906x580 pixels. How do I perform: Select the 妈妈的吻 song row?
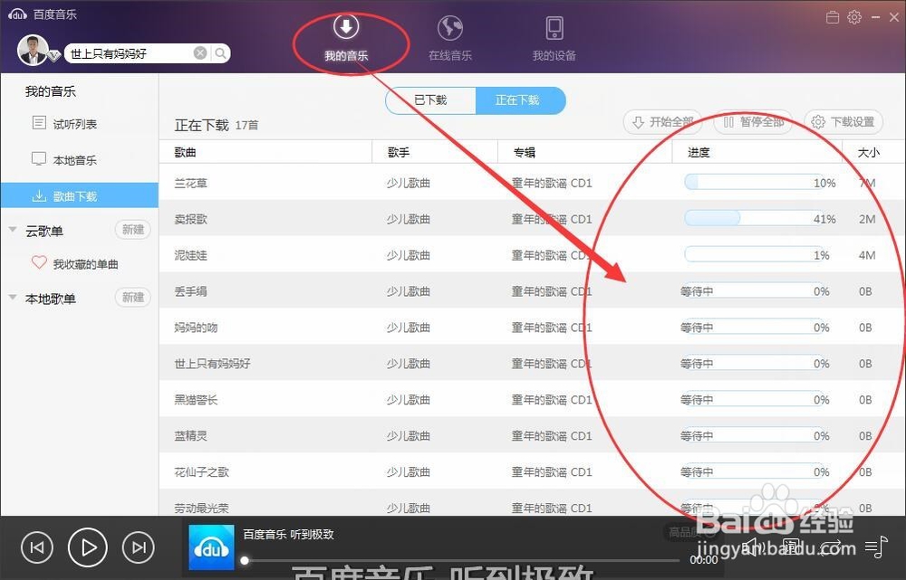coord(532,328)
